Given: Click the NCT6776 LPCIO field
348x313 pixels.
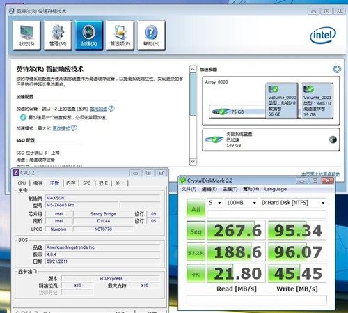Looking at the screenshot, I should click(x=103, y=229).
